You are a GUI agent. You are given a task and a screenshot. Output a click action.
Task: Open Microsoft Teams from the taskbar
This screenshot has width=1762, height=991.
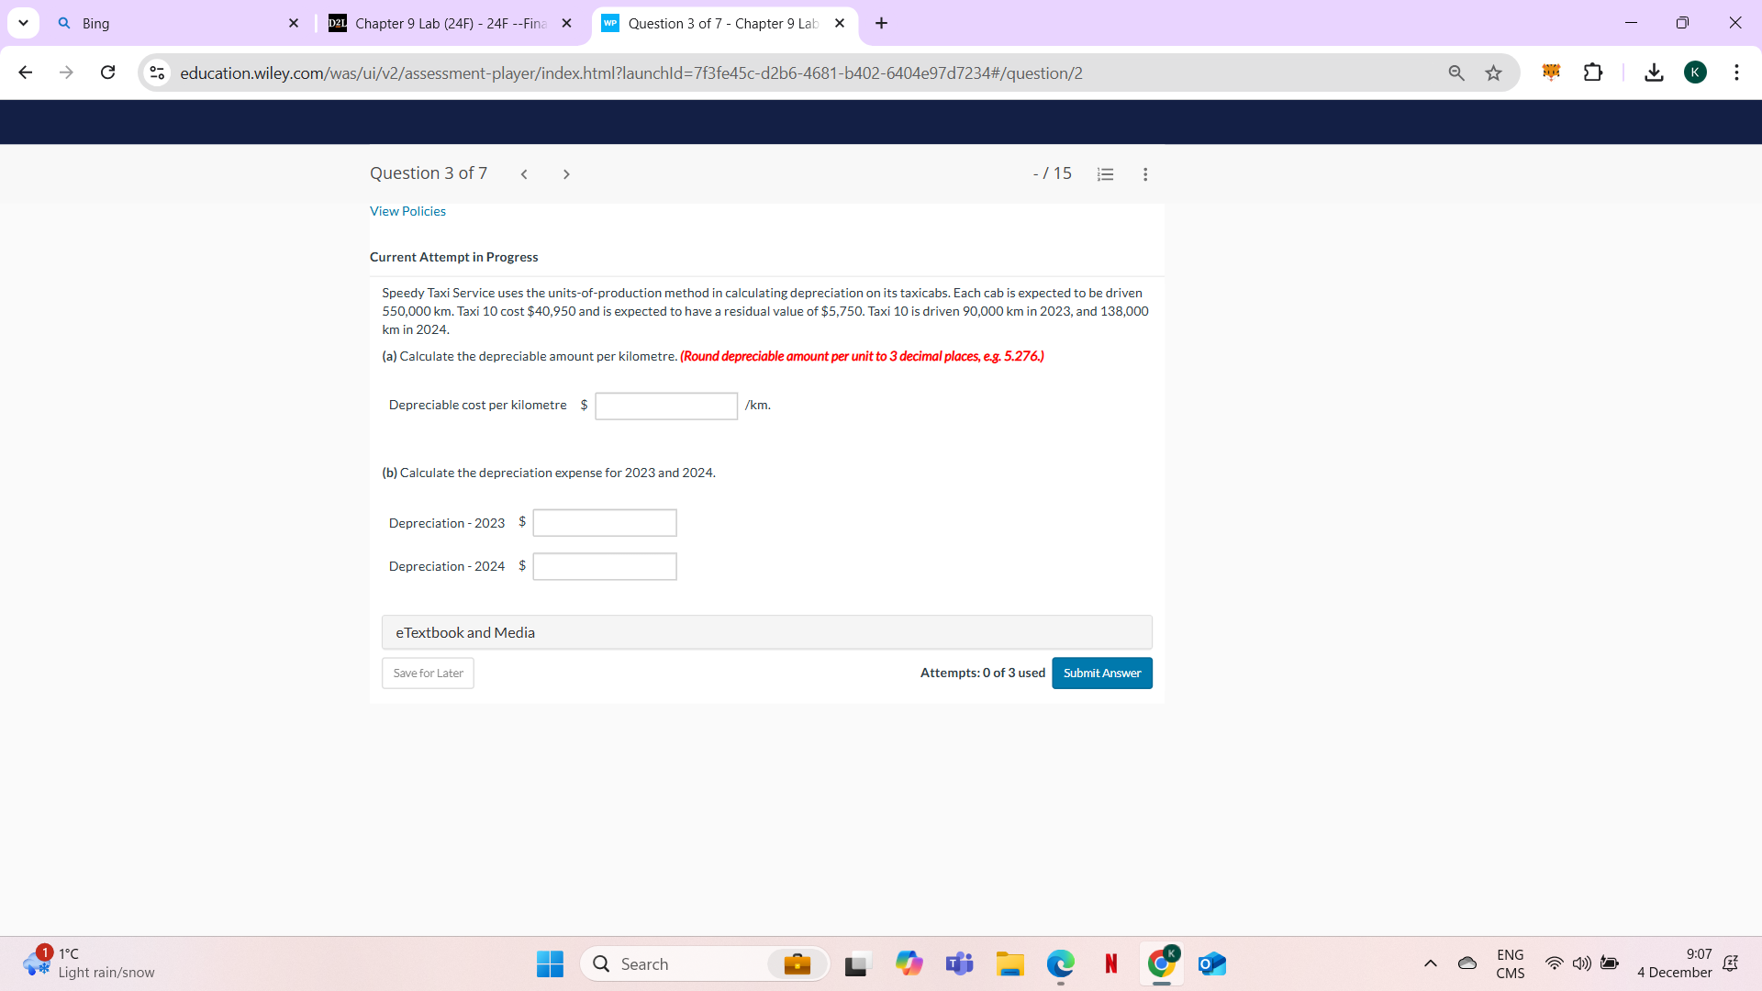959,963
